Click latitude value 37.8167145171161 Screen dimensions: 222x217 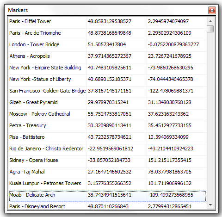click(x=110, y=91)
